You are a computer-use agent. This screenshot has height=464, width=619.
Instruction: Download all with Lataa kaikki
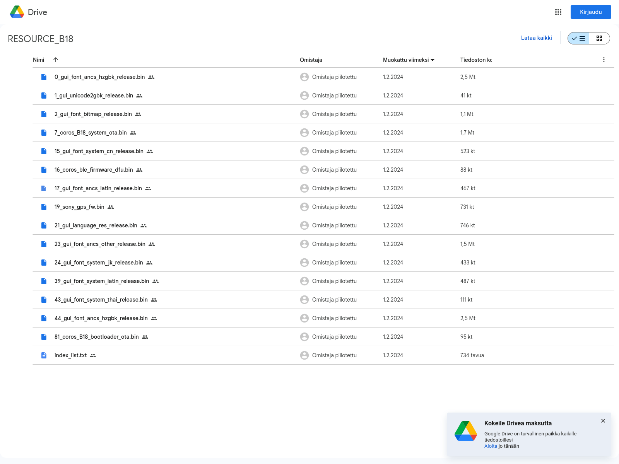click(x=536, y=38)
